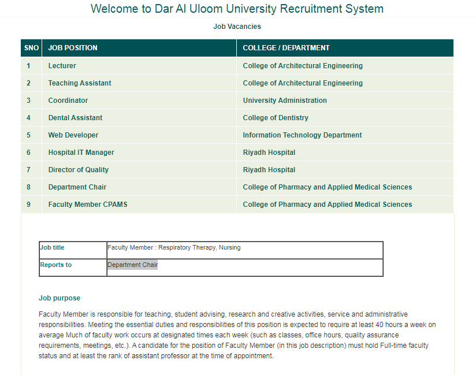Click the SNO column header
Screen dimensions: 476x375
click(x=32, y=48)
